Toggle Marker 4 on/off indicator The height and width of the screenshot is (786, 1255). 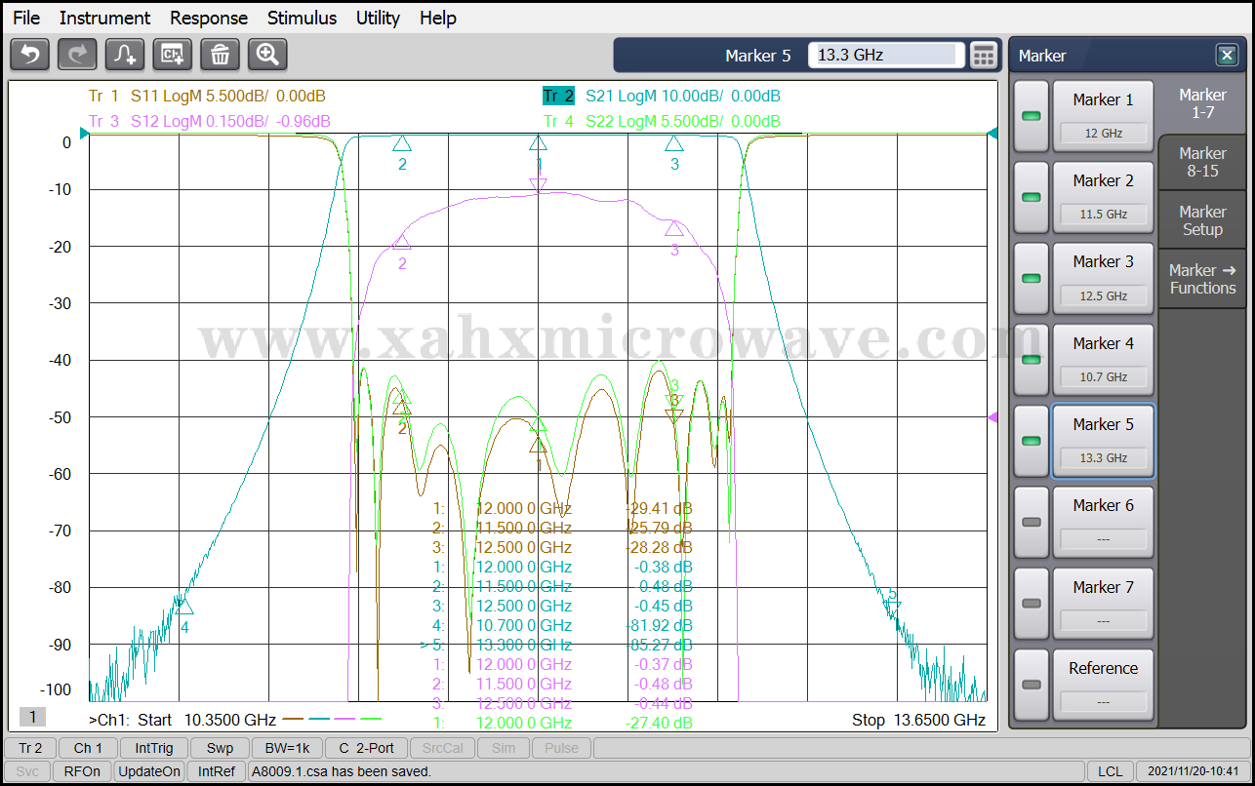(x=1031, y=360)
